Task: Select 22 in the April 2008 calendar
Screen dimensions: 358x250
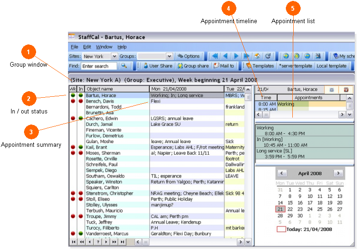Action: pos(290,209)
